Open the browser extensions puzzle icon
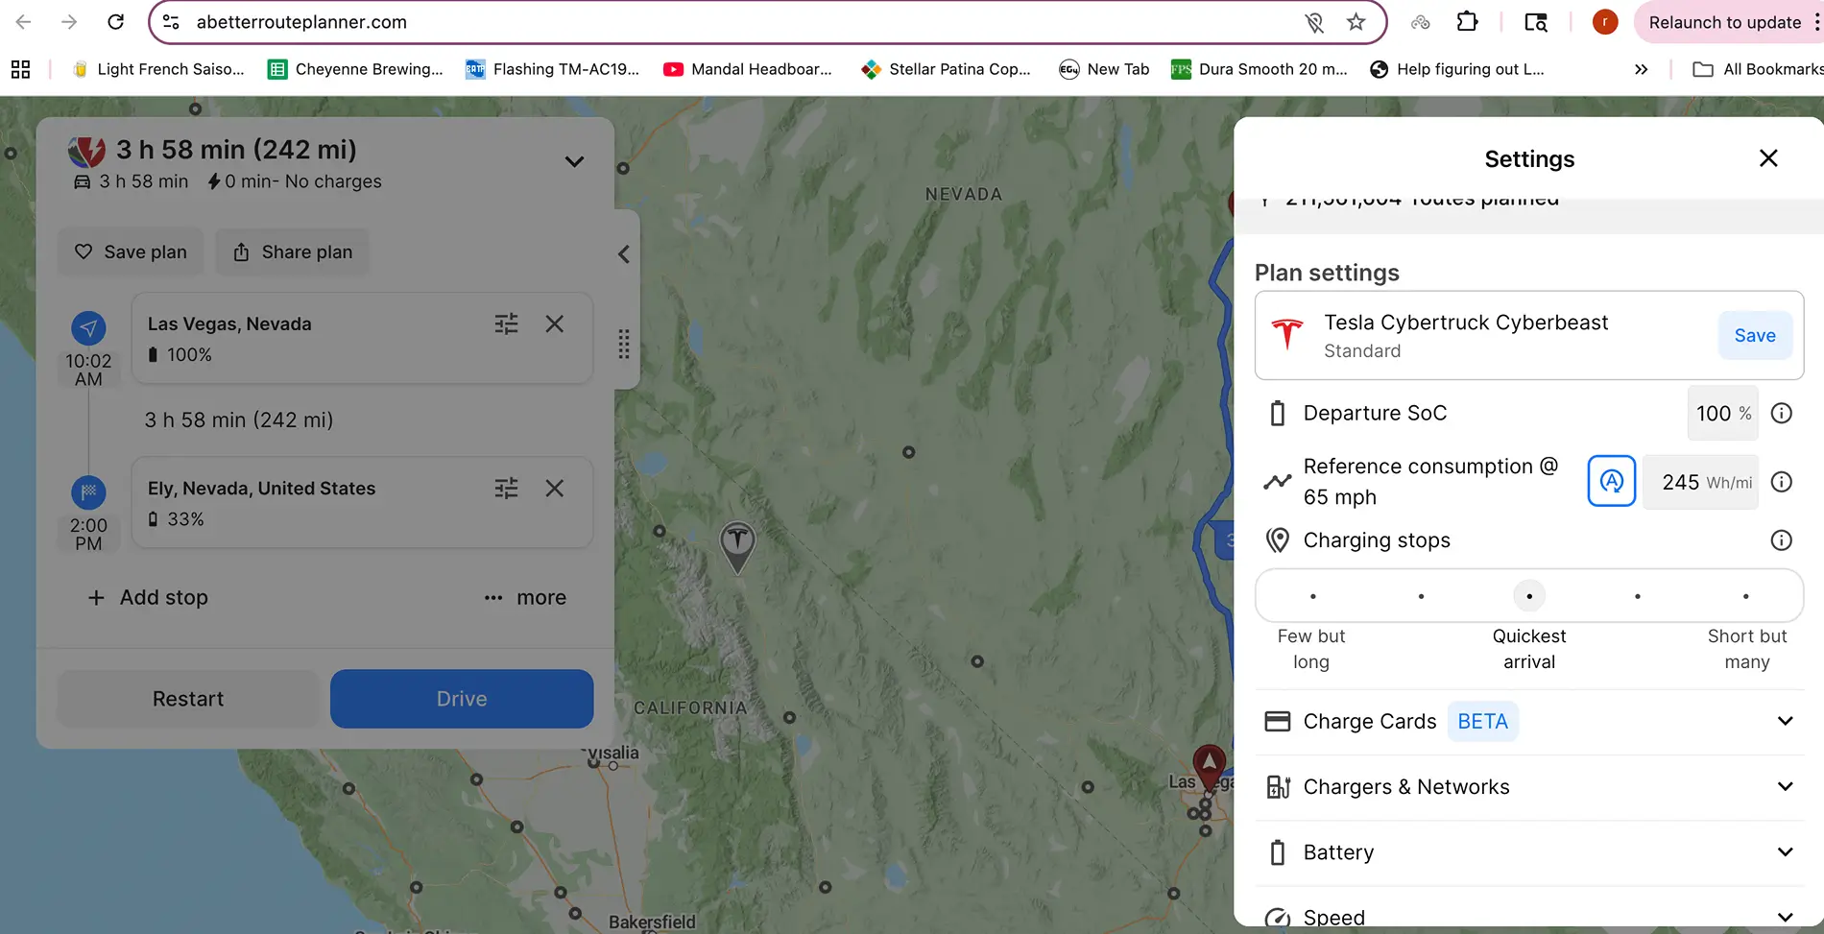Viewport: 1824px width, 934px height. pos(1467,22)
